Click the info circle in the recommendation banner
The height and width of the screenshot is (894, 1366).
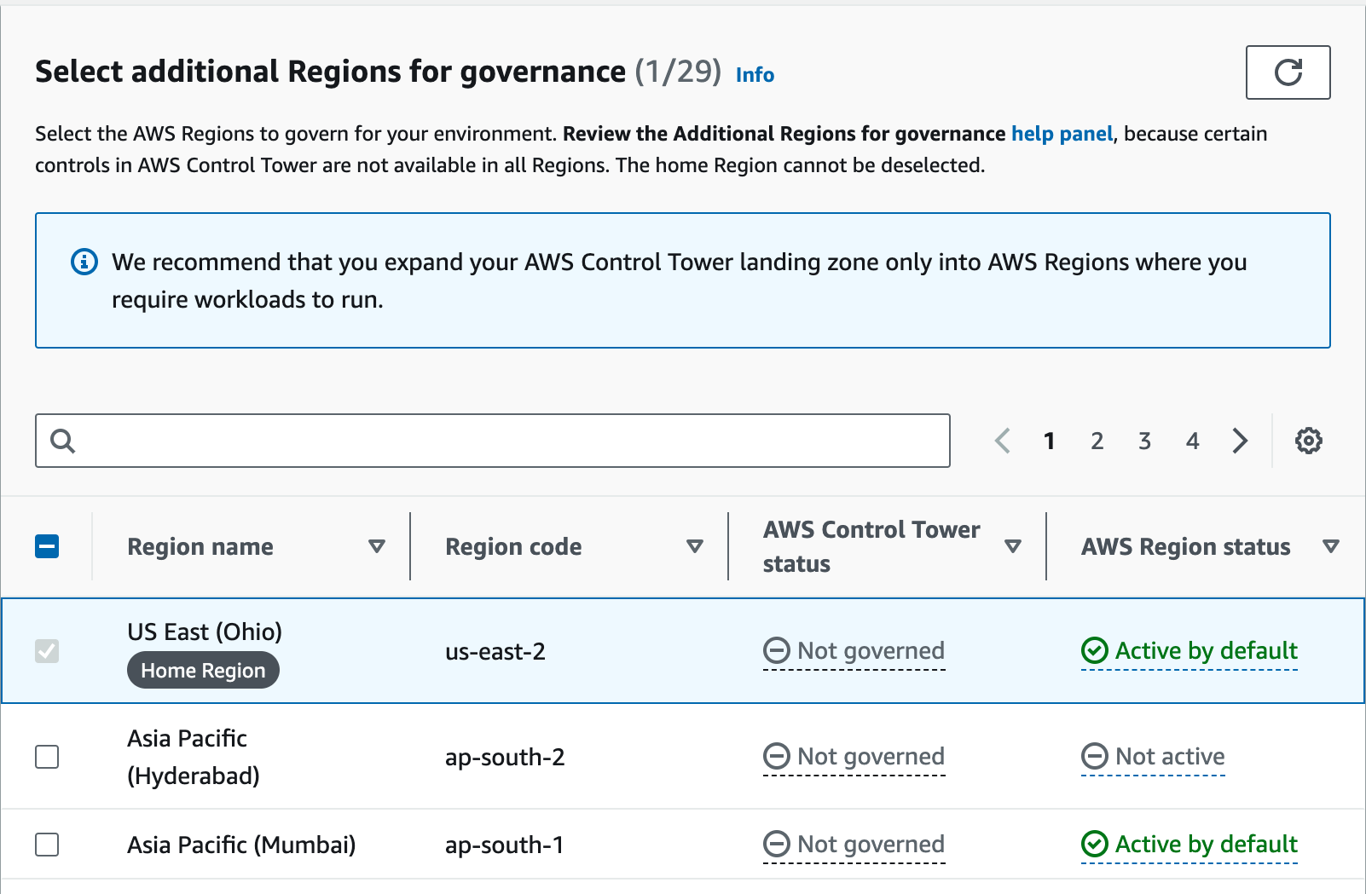84,262
